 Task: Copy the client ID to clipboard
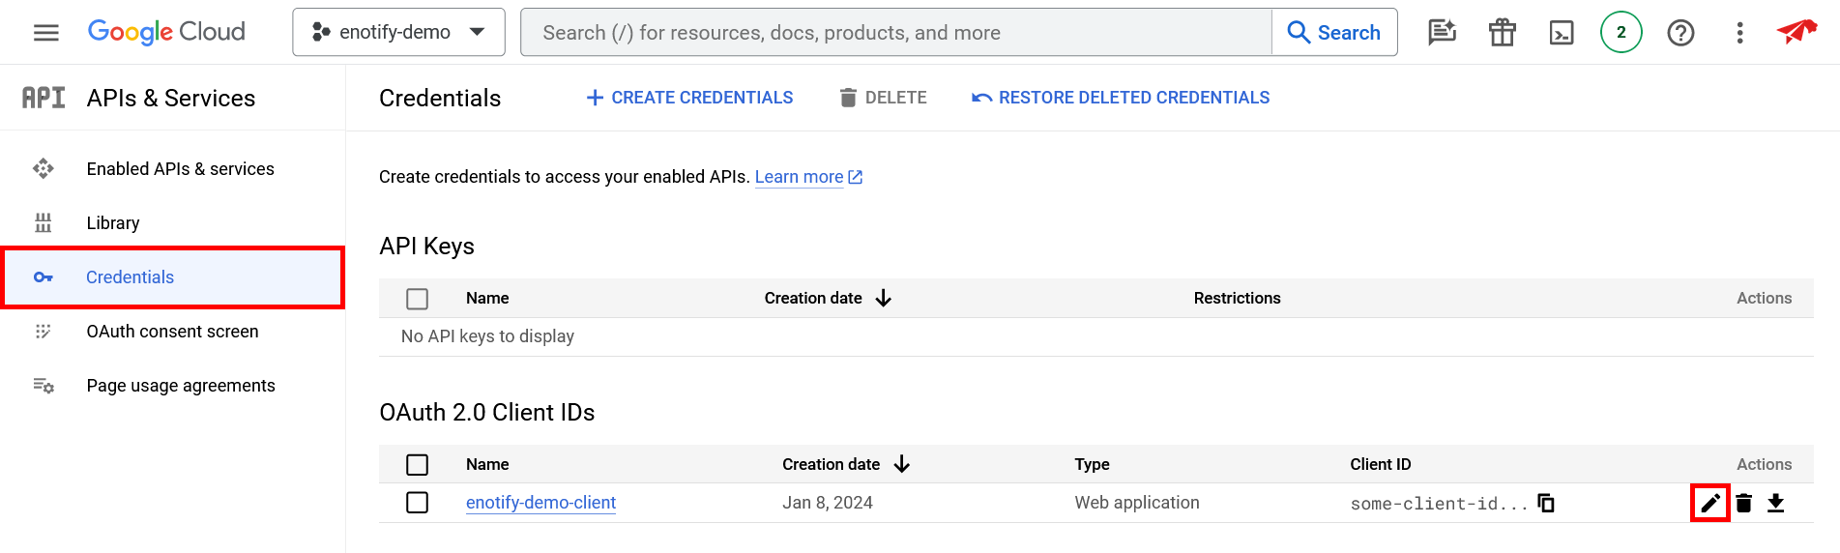pyautogui.click(x=1546, y=503)
